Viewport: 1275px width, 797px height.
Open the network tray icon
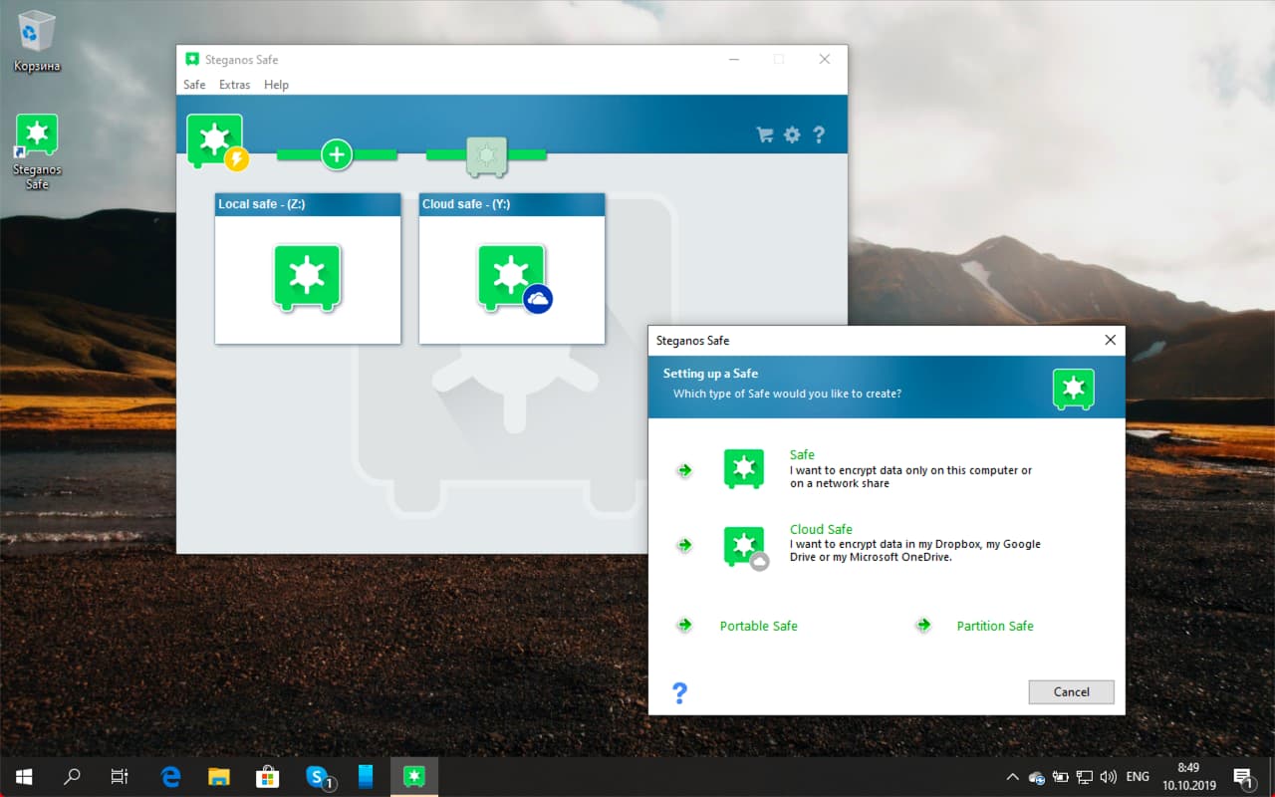click(x=1085, y=777)
